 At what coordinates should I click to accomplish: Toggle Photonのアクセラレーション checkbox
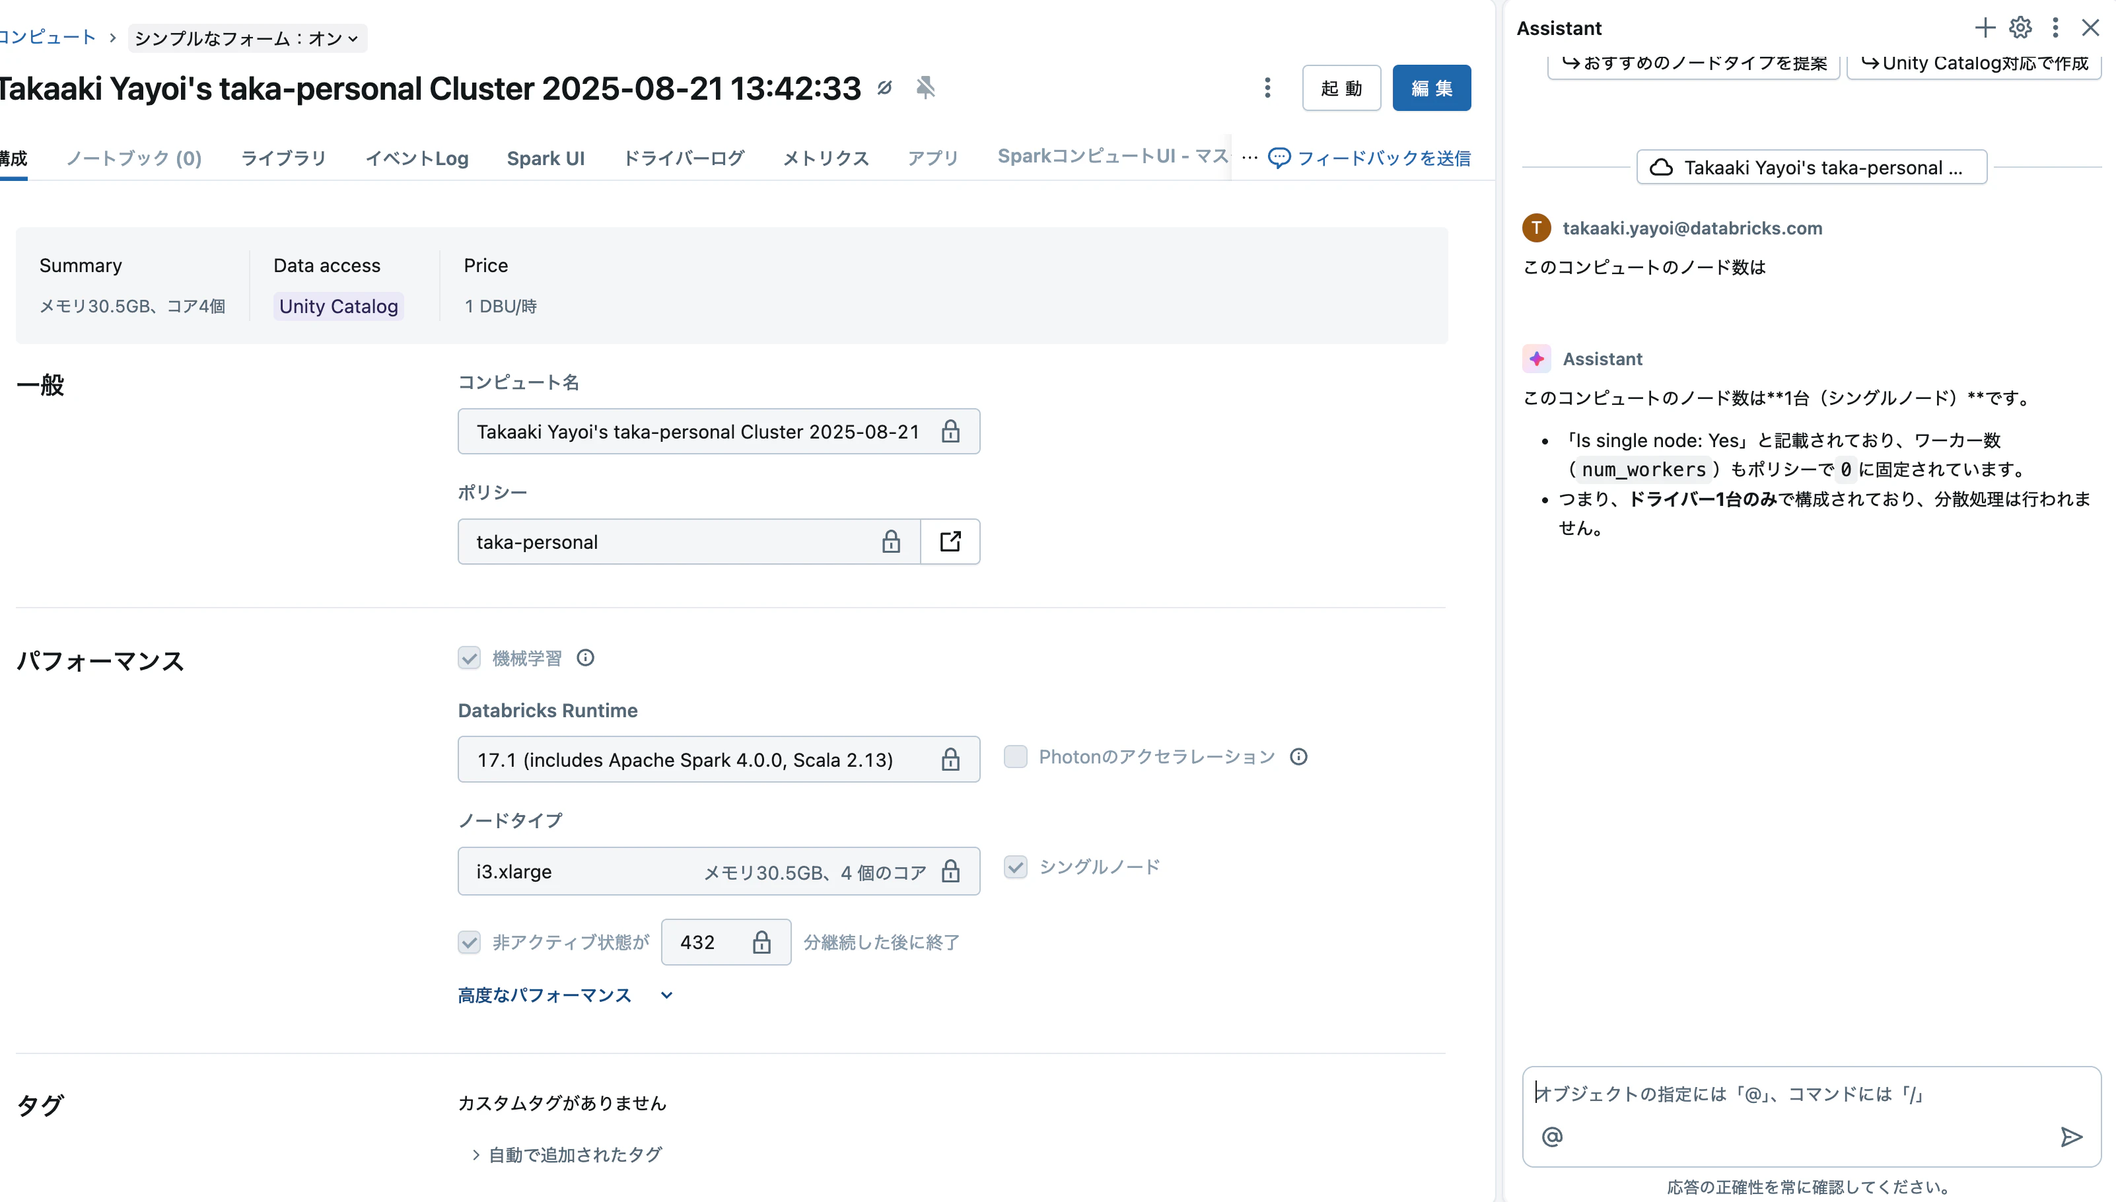pyautogui.click(x=1015, y=757)
